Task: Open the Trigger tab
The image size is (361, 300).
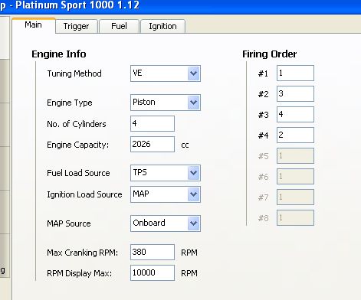Action: tap(76, 26)
